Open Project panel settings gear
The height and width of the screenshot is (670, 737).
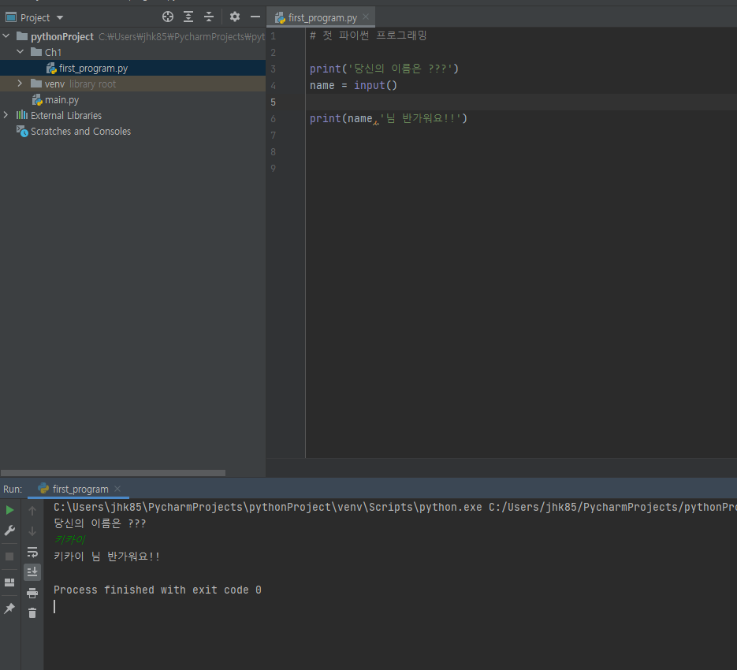coord(235,17)
